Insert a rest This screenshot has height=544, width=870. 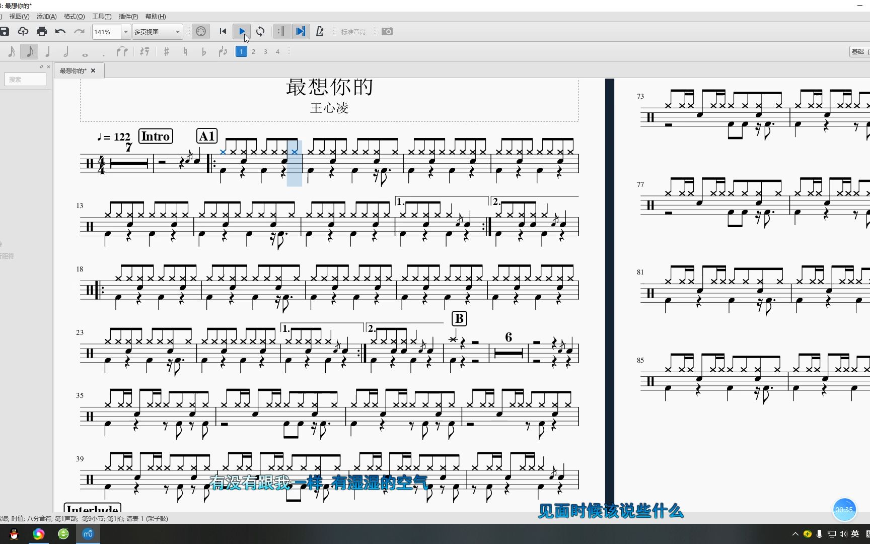pyautogui.click(x=144, y=51)
